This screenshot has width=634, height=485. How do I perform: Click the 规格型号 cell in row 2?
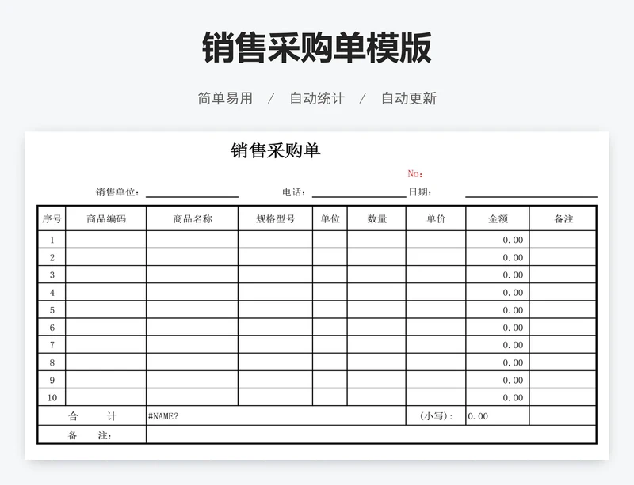275,257
